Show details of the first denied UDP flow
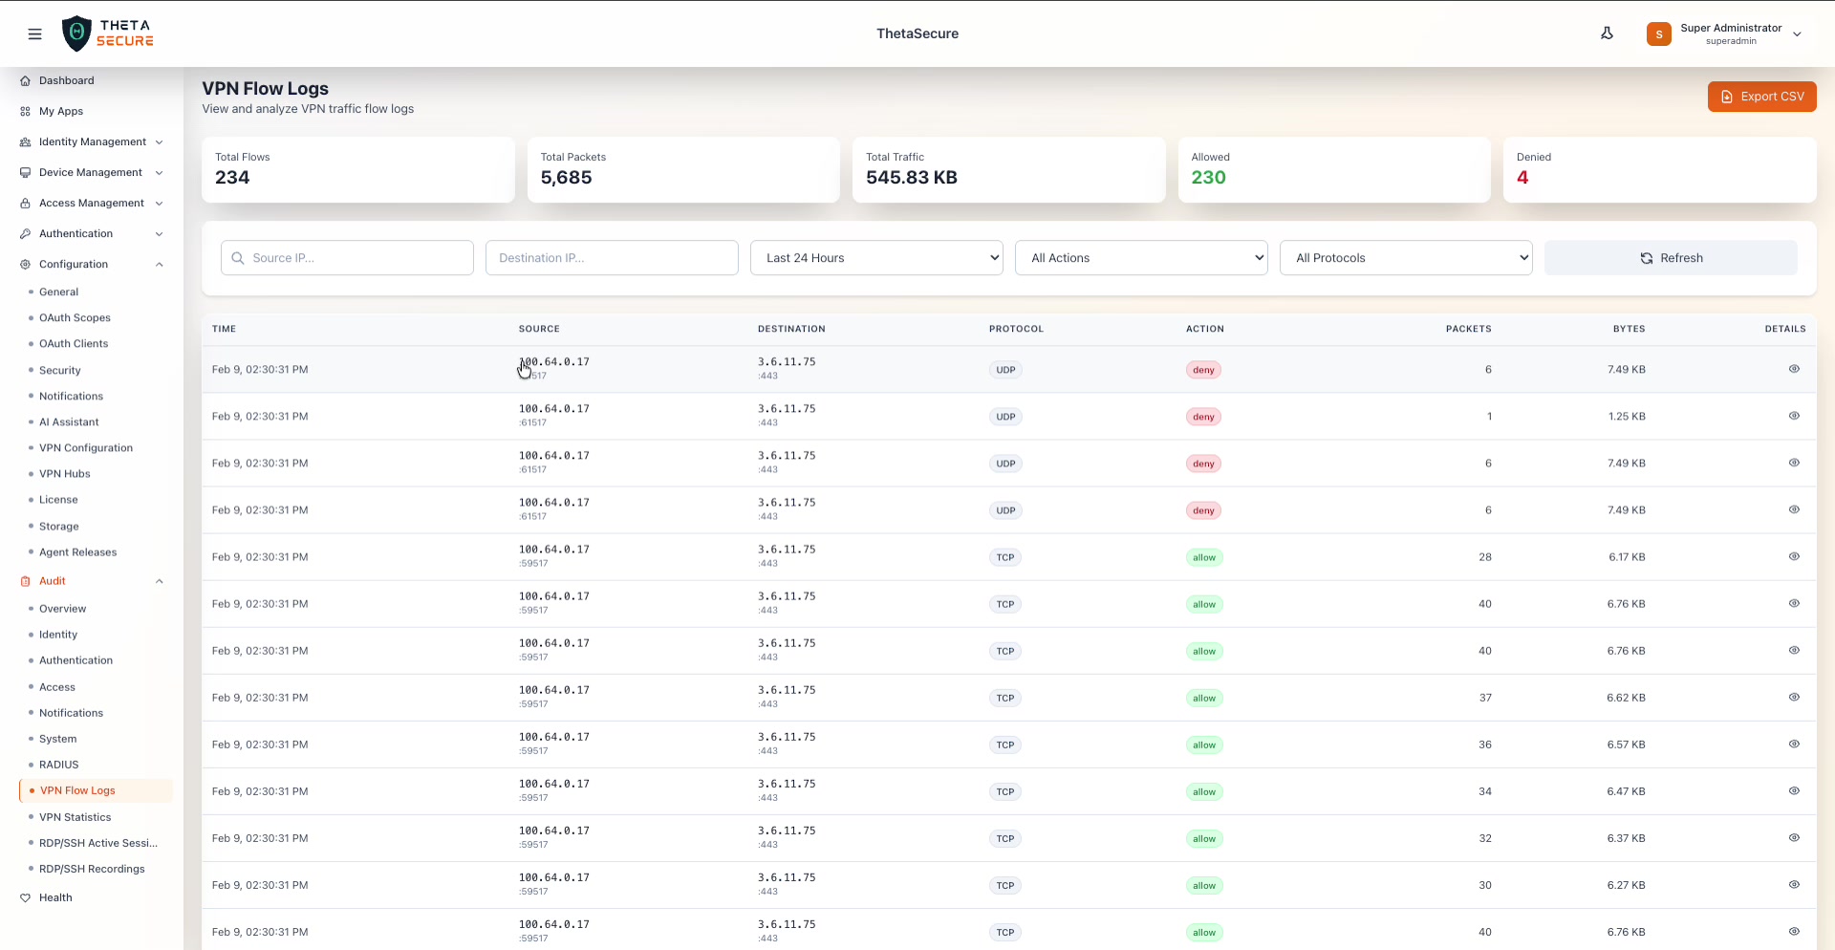 click(x=1794, y=369)
